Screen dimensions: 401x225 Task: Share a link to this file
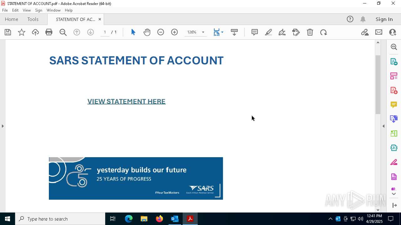365,32
